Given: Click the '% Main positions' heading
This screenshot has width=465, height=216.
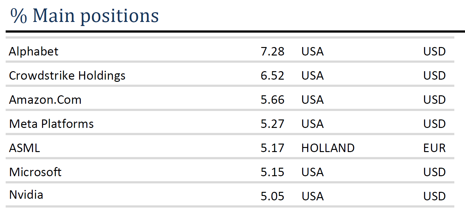Looking at the screenshot, I should 84,16.
